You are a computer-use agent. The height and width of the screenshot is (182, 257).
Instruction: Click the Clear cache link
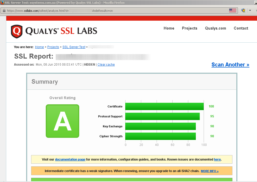[x=106, y=65]
